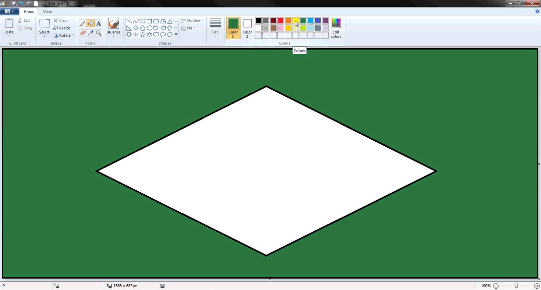Open the Size line thickness dropdown
Viewport: 541px width, 290px height.
215,28
